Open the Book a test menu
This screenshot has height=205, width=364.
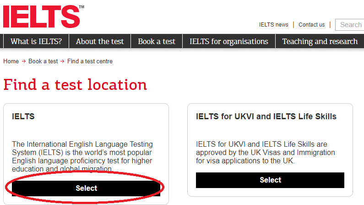point(157,41)
